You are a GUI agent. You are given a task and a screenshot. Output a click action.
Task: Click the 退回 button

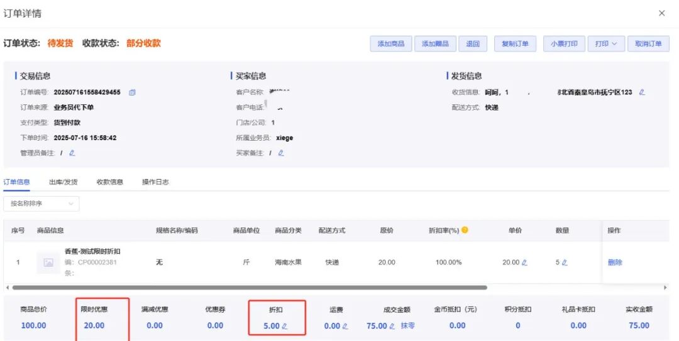tap(473, 44)
